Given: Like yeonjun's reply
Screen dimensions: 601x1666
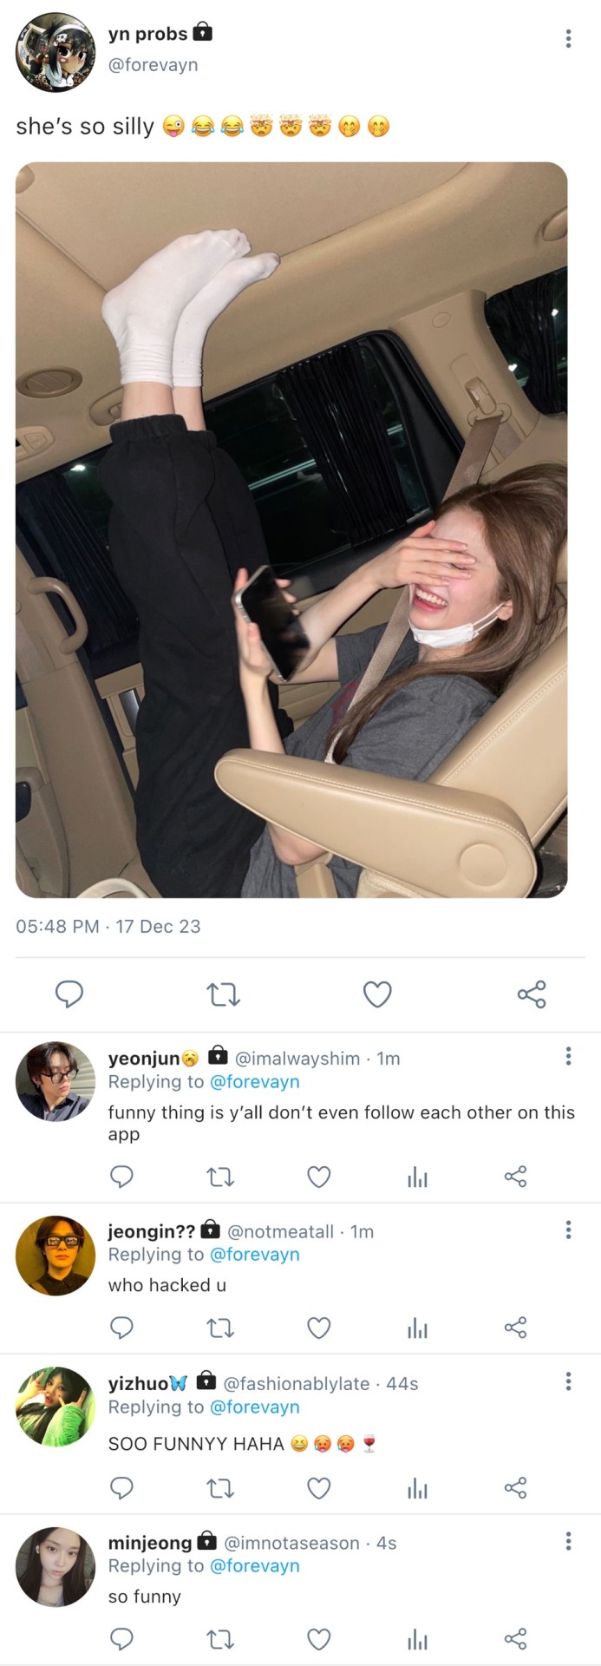Looking at the screenshot, I should coord(319,1177).
